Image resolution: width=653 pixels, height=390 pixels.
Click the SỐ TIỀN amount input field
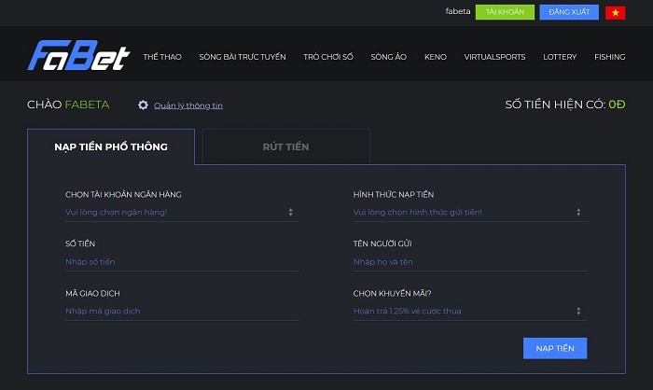(x=182, y=262)
